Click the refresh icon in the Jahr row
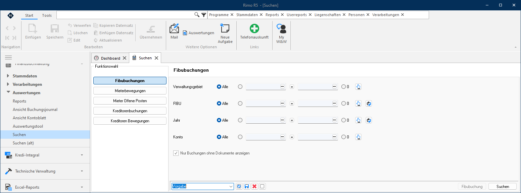Viewport: 521px width, 193px height. [x=369, y=120]
